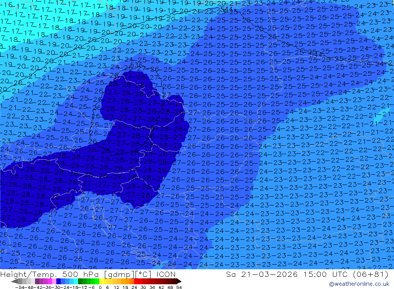This screenshot has height=289, width=394.
Task: Click the 54 value at legend right end
Action: pos(179,287)
